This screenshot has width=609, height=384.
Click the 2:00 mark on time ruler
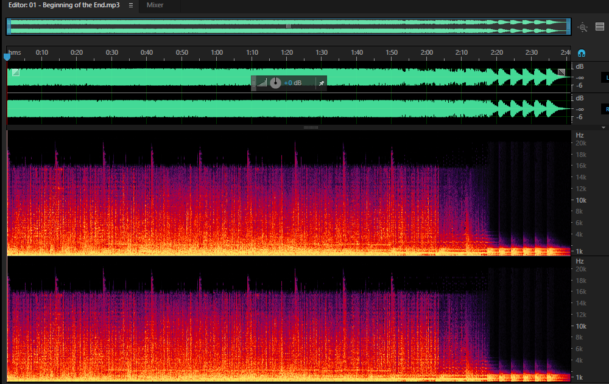pos(426,52)
